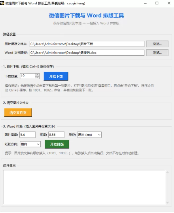This screenshot has width=174, height=213.
Task: Click the download count number field
Action: (28, 76)
